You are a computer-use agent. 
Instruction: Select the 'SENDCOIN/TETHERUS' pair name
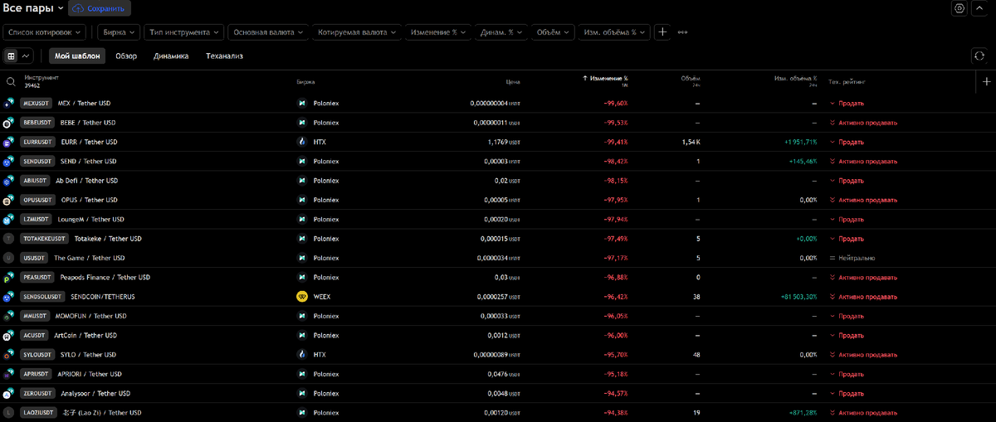103,296
